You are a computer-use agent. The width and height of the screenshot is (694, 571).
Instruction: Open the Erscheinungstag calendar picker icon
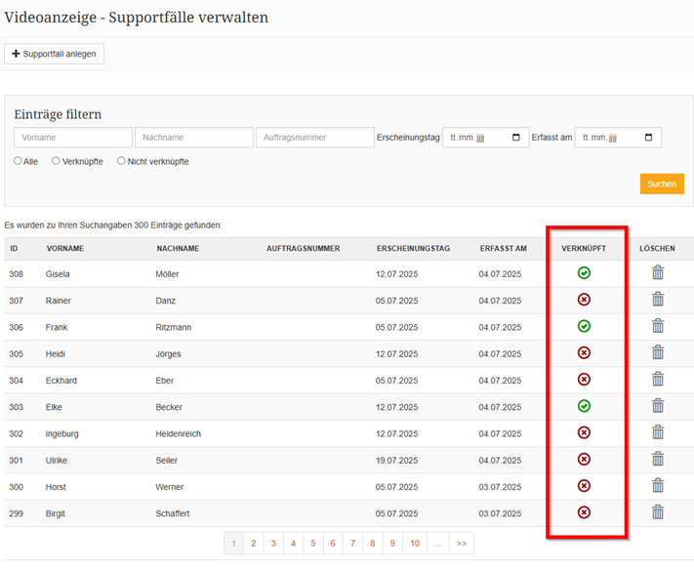click(x=515, y=138)
